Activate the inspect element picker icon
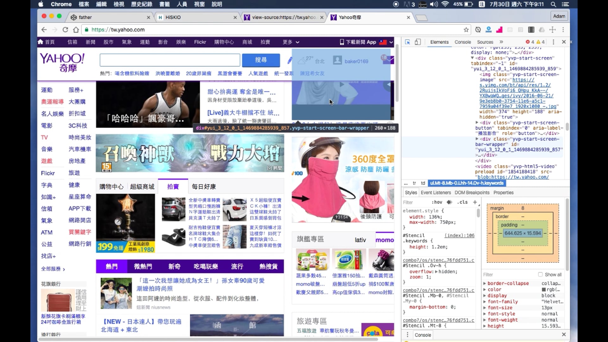 pyautogui.click(x=408, y=42)
